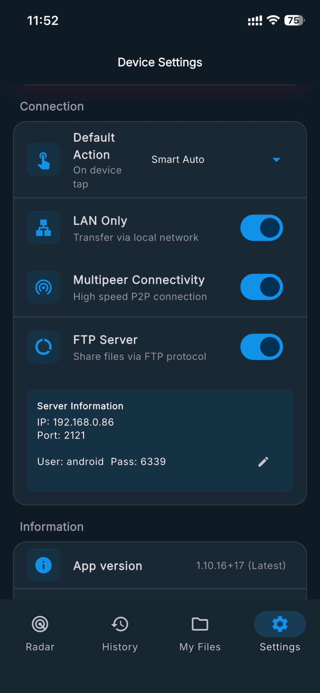Image resolution: width=320 pixels, height=693 pixels.
Task: Tap the Default Action label
Action: [x=94, y=146]
